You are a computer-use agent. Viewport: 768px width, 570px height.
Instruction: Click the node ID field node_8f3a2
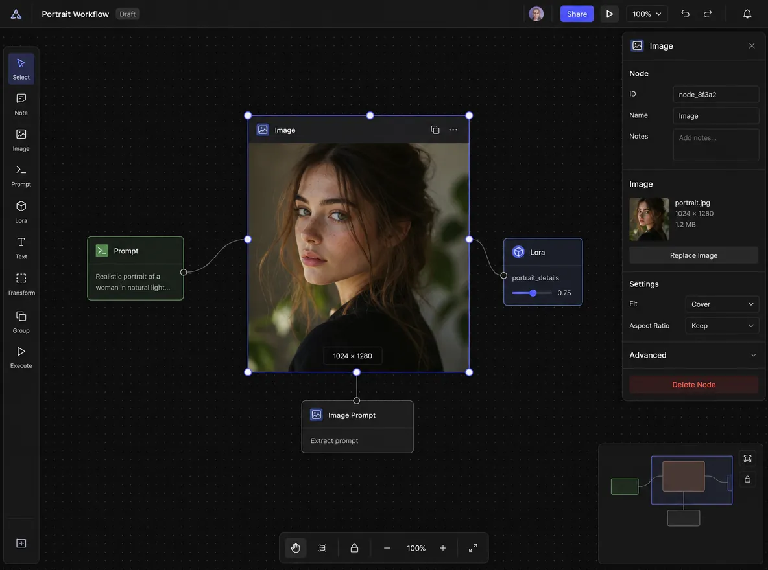(x=715, y=94)
